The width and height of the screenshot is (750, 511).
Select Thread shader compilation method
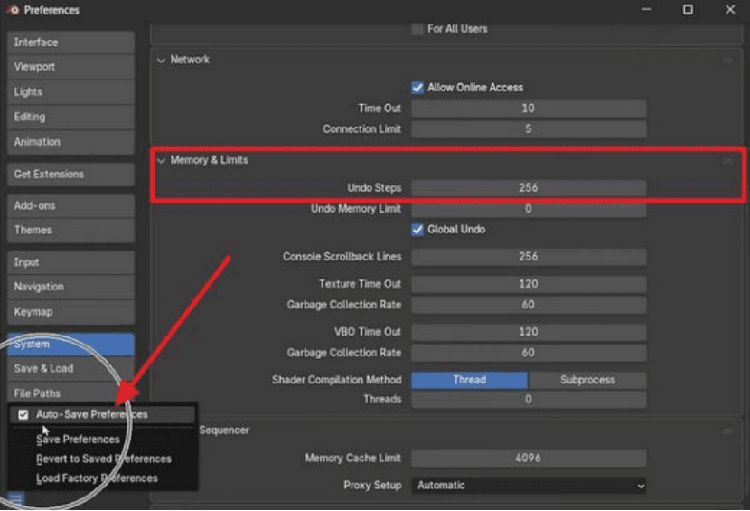[x=469, y=380]
